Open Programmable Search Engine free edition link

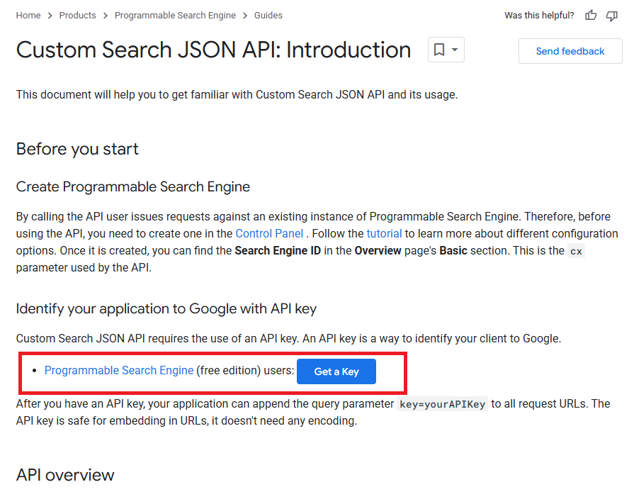tap(119, 370)
